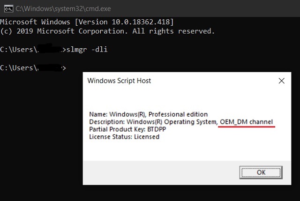Click the second empty C:\Users prompt line
Image resolution: width=300 pixels, height=201 pixels.
coord(33,68)
